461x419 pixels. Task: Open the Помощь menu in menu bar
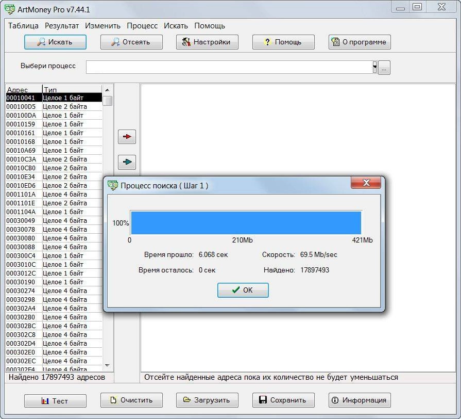pyautogui.click(x=210, y=26)
